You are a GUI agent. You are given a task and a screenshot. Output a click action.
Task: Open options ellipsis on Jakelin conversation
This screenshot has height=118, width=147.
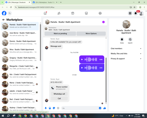tap(34, 92)
